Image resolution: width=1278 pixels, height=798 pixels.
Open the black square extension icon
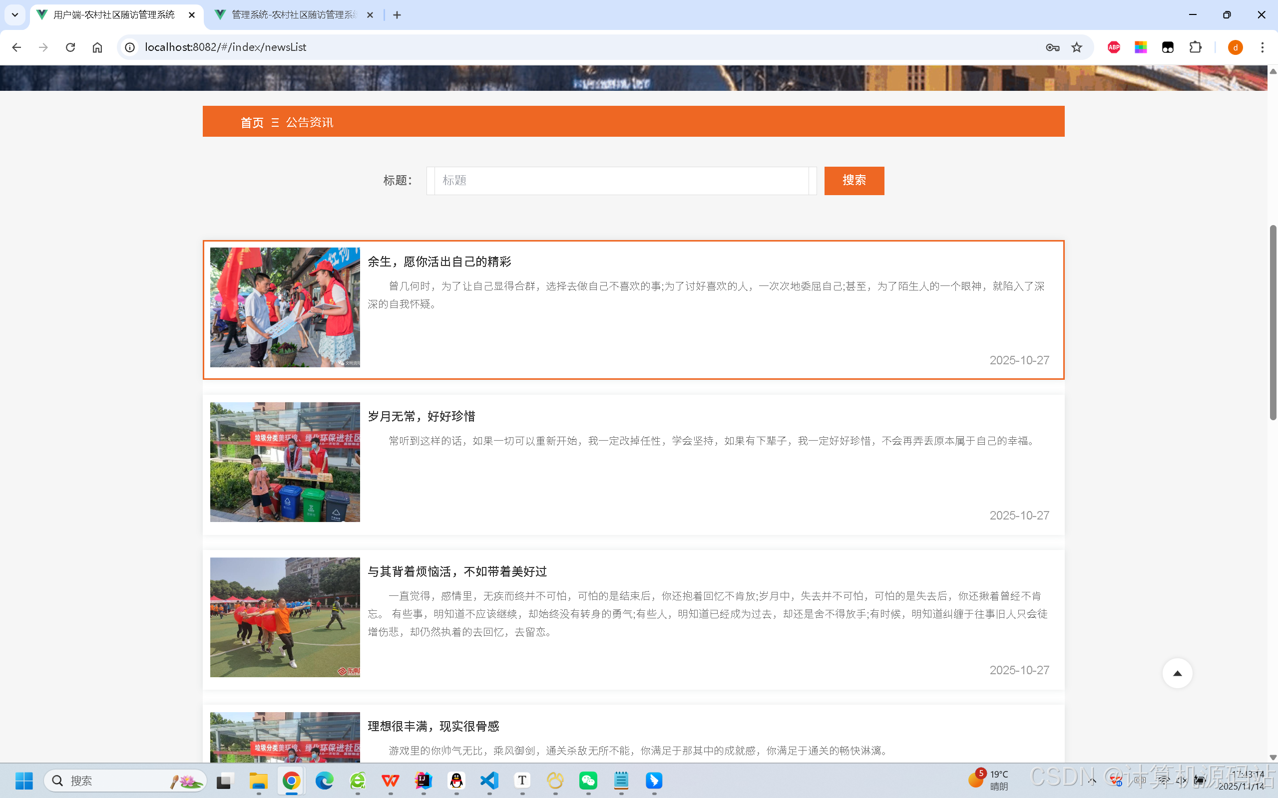[1168, 47]
